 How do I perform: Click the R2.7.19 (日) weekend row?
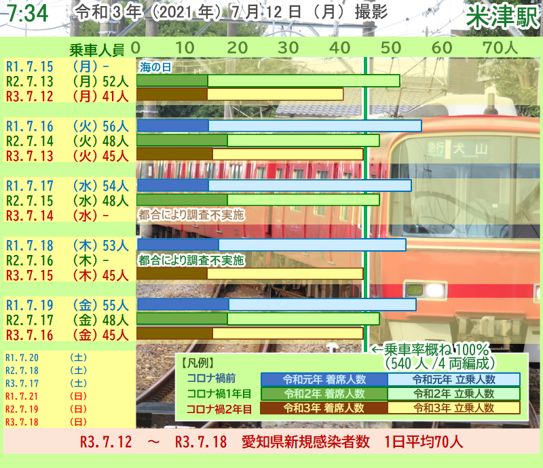click(x=46, y=409)
